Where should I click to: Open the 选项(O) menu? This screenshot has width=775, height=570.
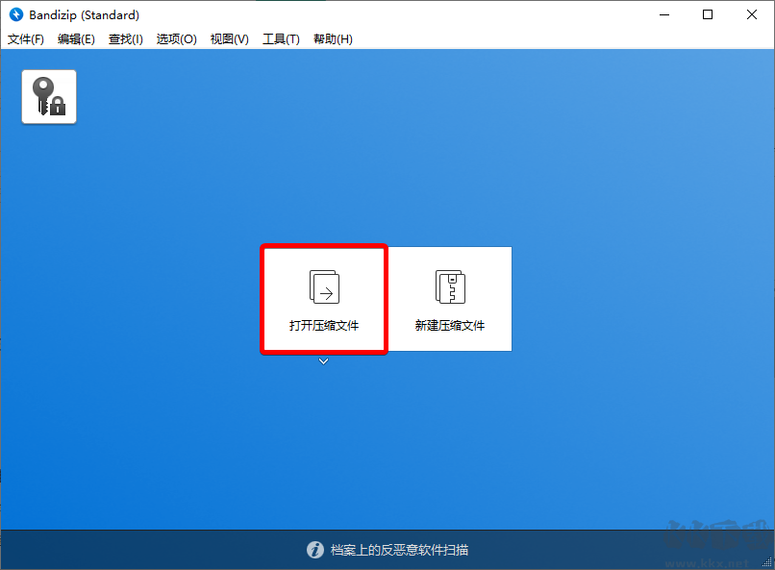[x=176, y=39]
